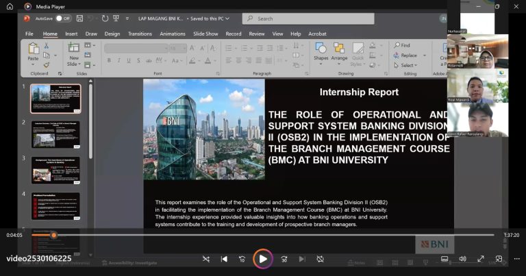Click the Format Painter icon

(x=47, y=65)
